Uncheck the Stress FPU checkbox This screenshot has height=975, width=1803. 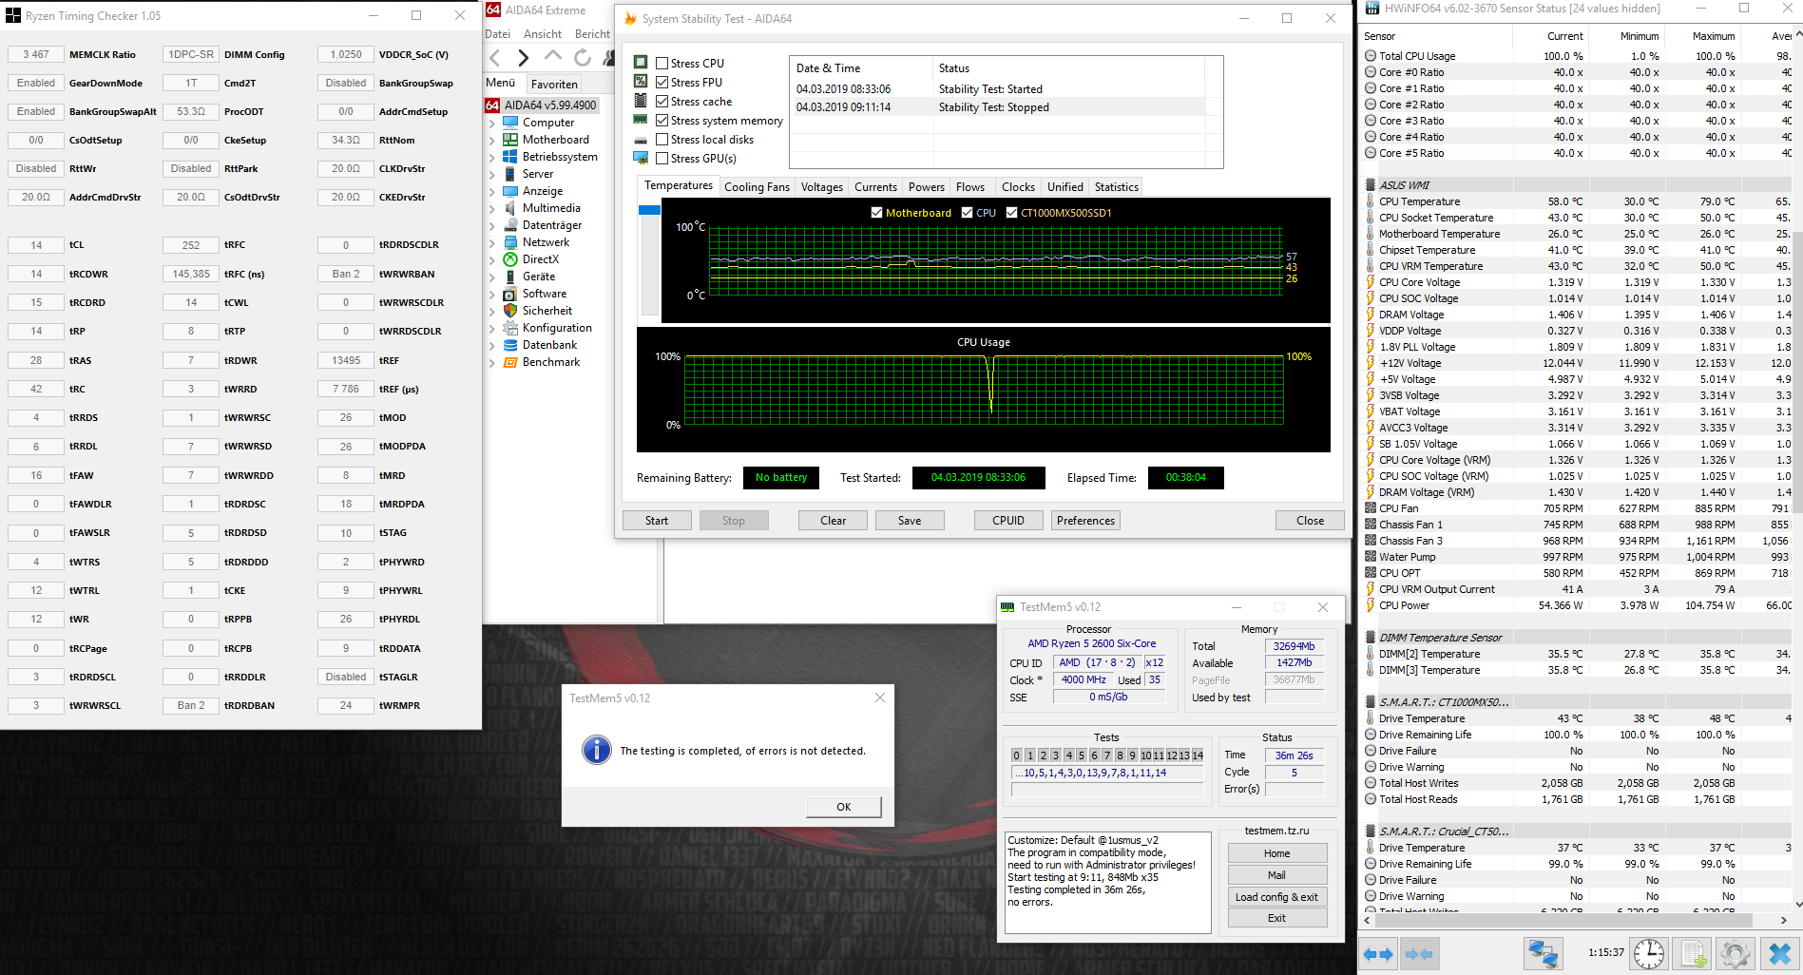[x=662, y=83]
